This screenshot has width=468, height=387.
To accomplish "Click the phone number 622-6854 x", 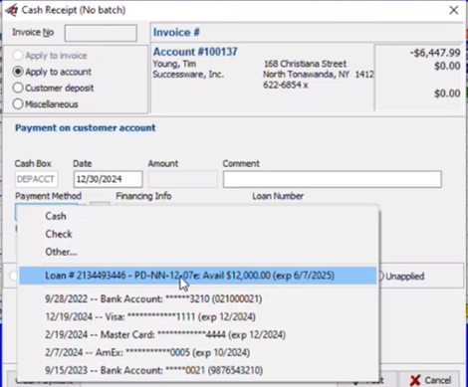I will (x=286, y=86).
